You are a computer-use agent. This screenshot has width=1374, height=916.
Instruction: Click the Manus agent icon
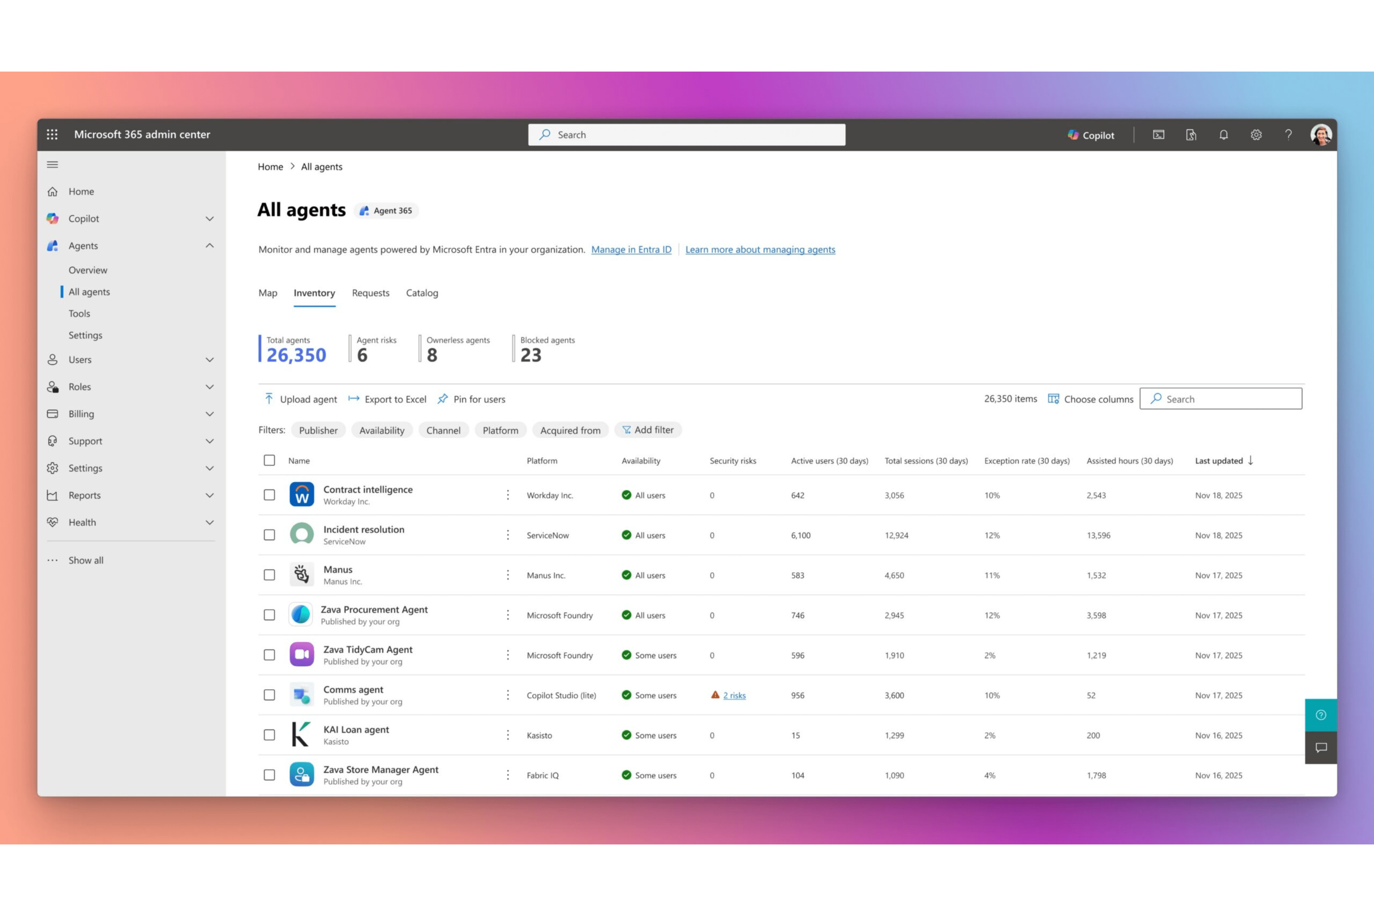(302, 575)
